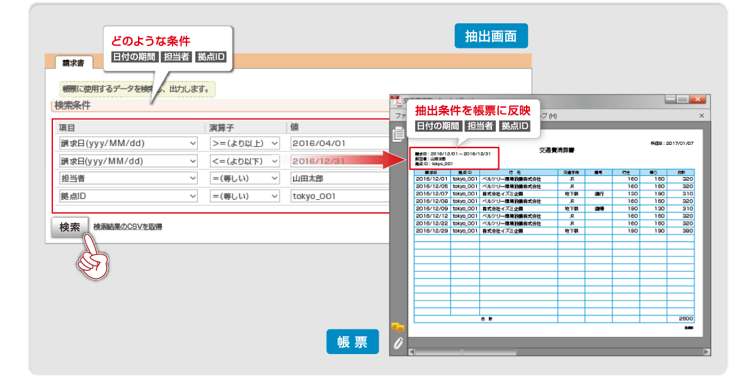Click the horizontal scrollbar right arrow
This screenshot has width=756, height=378.
pyautogui.click(x=706, y=352)
